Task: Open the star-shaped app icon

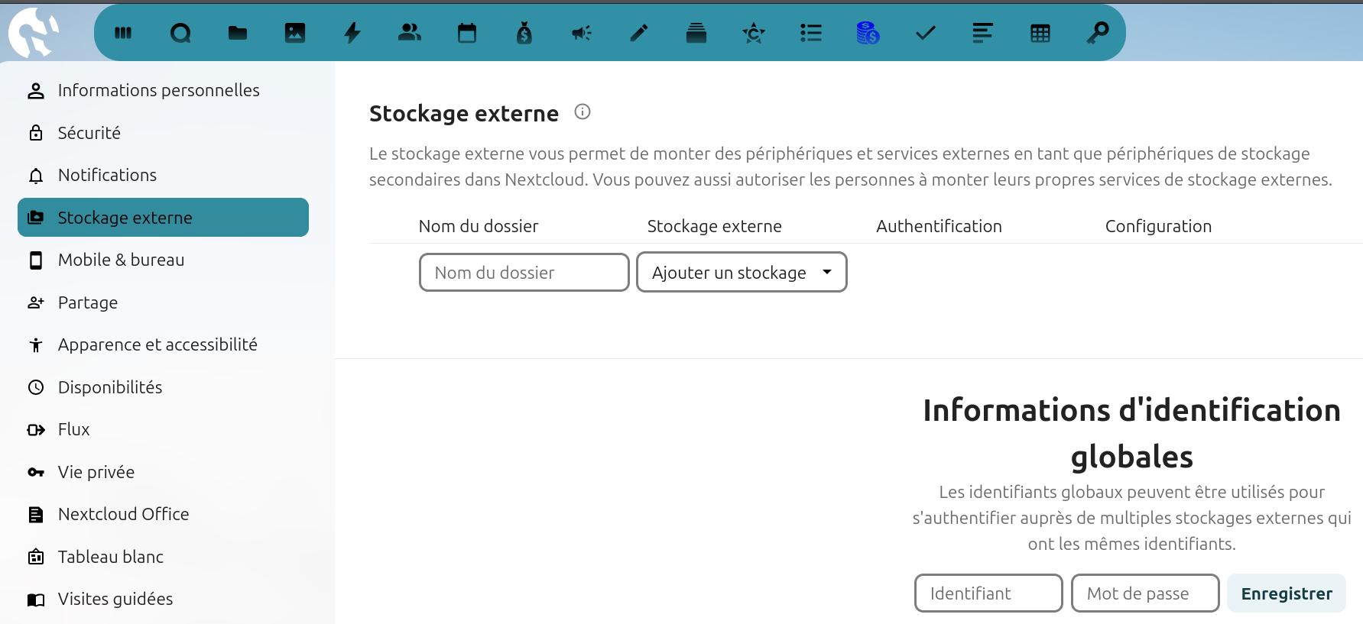Action: pos(754,33)
